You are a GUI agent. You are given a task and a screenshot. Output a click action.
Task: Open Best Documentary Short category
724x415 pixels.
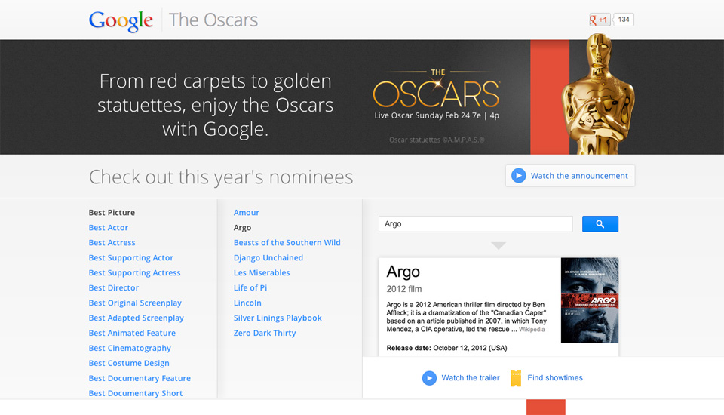pos(136,393)
